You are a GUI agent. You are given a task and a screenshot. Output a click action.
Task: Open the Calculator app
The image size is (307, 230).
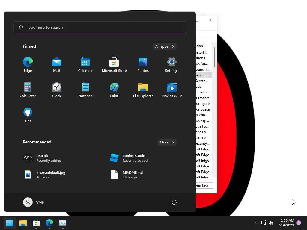pyautogui.click(x=28, y=90)
